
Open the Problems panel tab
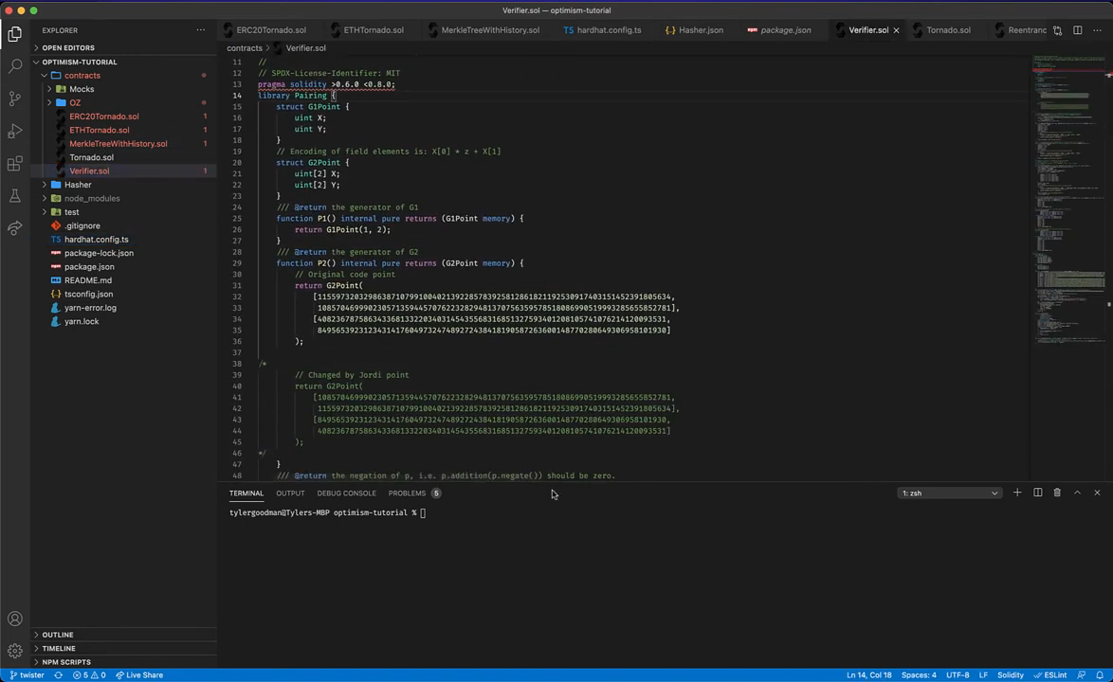tap(414, 493)
